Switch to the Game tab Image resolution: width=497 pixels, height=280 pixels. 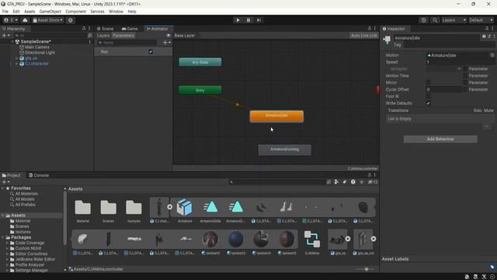click(x=130, y=29)
